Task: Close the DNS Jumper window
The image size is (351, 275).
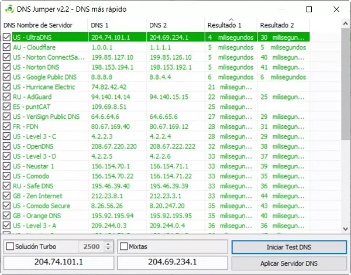Action: point(336,9)
